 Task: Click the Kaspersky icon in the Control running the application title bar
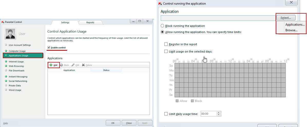click(x=160, y=3)
